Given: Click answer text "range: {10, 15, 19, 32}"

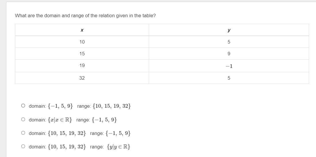Looking at the screenshot, I should (104, 106).
